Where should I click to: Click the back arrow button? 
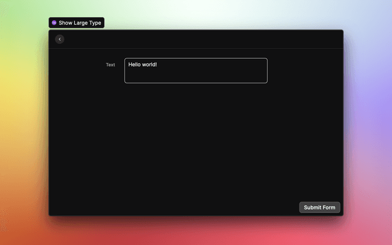pos(59,39)
